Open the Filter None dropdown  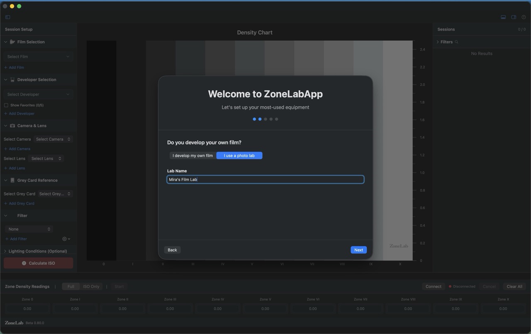(x=29, y=229)
